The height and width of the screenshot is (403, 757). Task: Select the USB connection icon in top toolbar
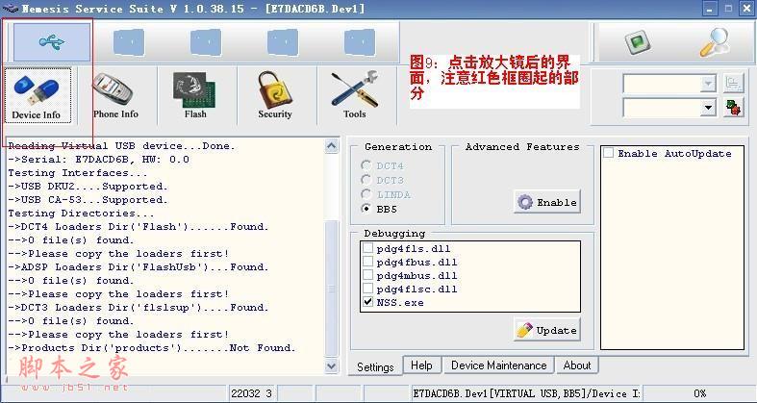[x=52, y=42]
